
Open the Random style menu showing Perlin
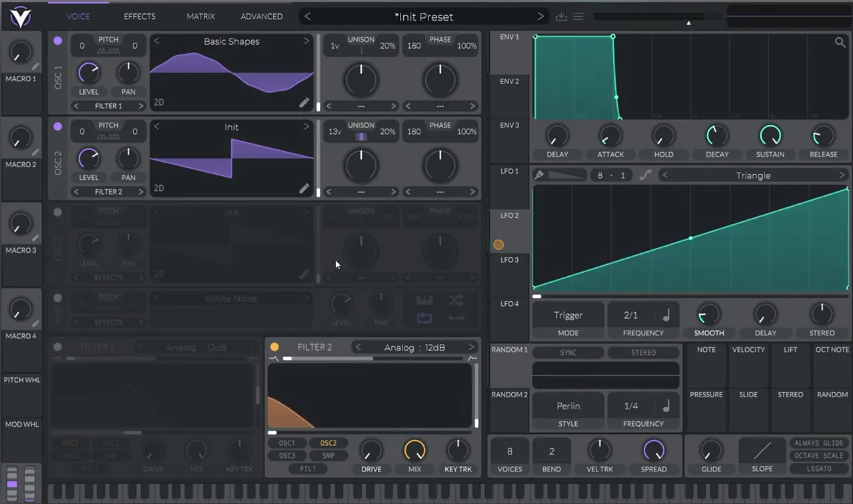click(x=568, y=405)
